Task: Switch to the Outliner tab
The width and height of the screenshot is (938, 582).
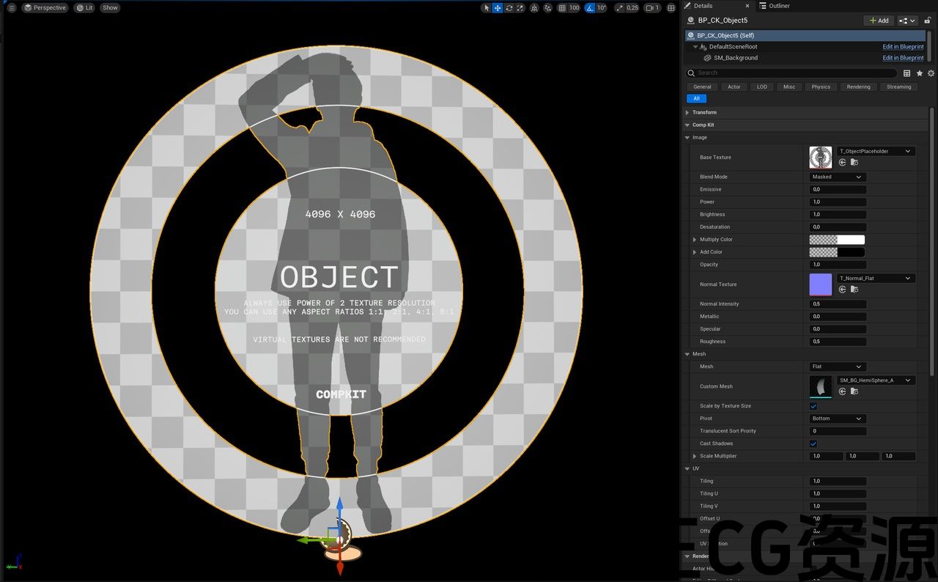Action: [775, 6]
